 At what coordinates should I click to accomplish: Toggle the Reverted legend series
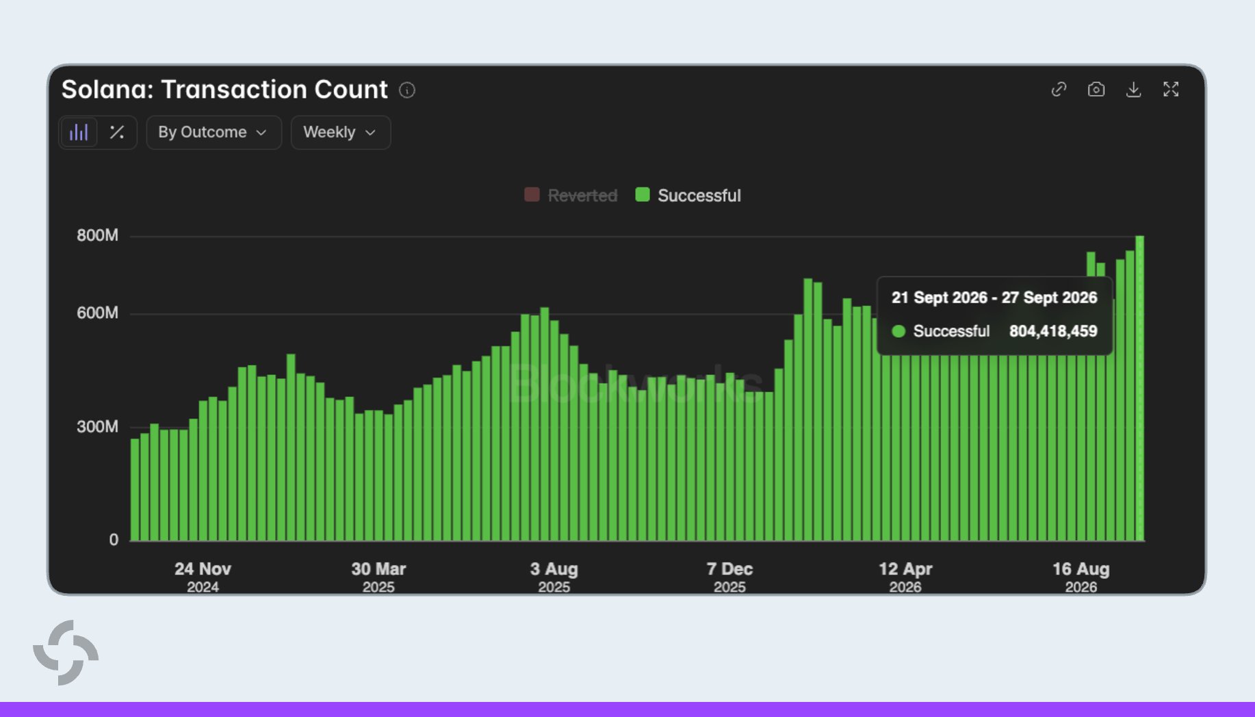click(x=571, y=195)
